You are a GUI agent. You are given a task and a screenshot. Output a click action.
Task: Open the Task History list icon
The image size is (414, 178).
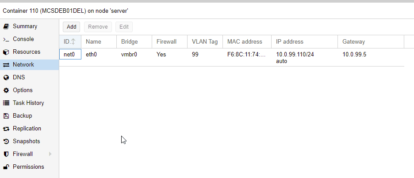[6, 103]
